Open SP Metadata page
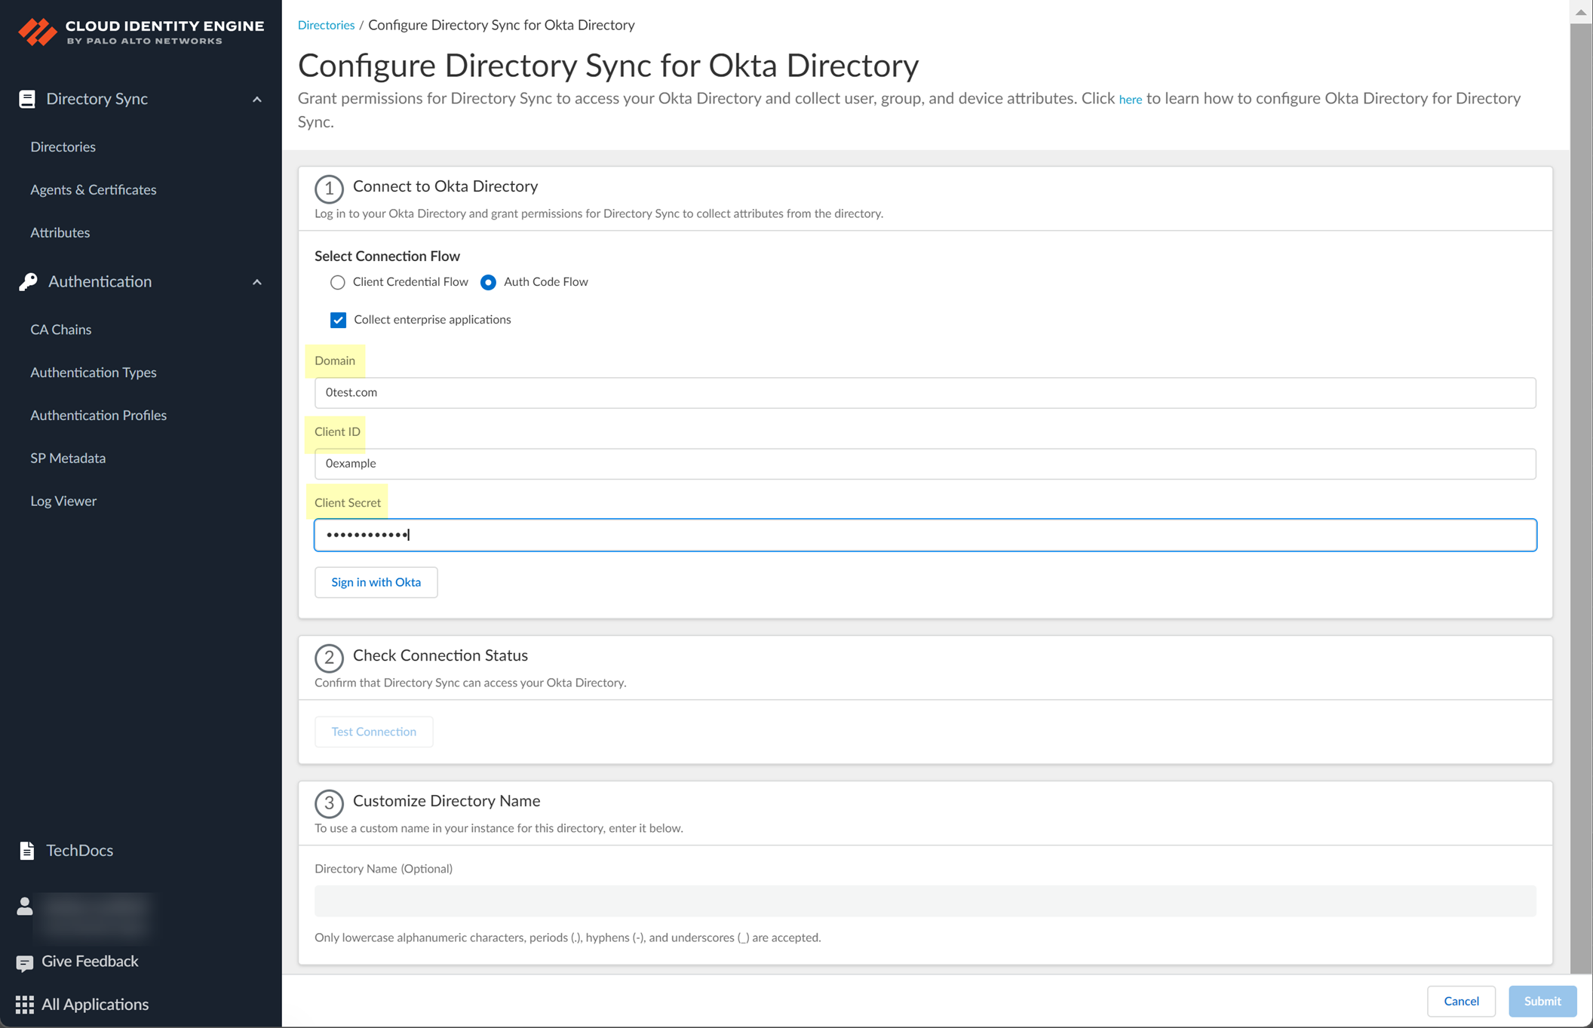Viewport: 1593px width, 1028px height. (68, 458)
